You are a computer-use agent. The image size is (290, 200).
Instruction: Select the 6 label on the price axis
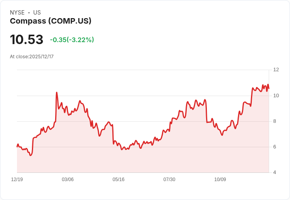[275, 147]
